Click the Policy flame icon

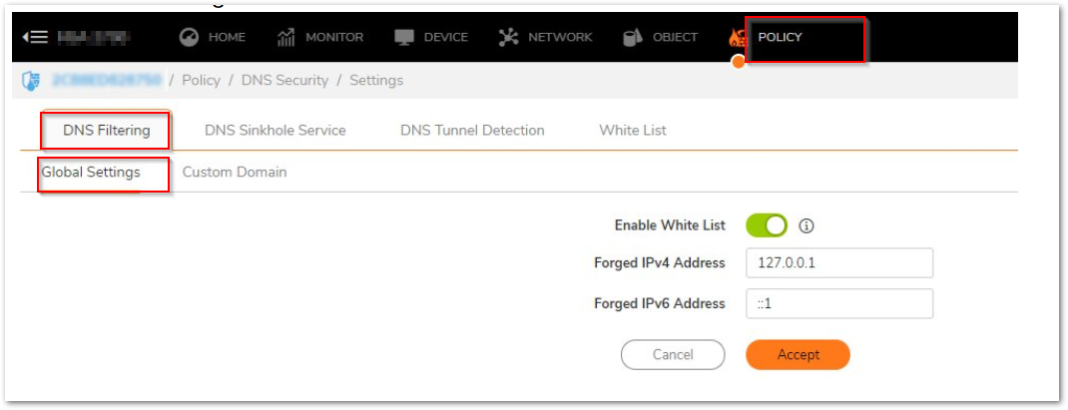tap(738, 39)
